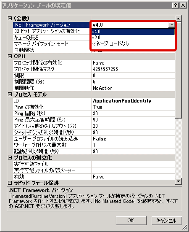Screen dimensions: 189x232
Task: Click the ID value ApplicationPoolIdentity
Action: pyautogui.click(x=122, y=101)
